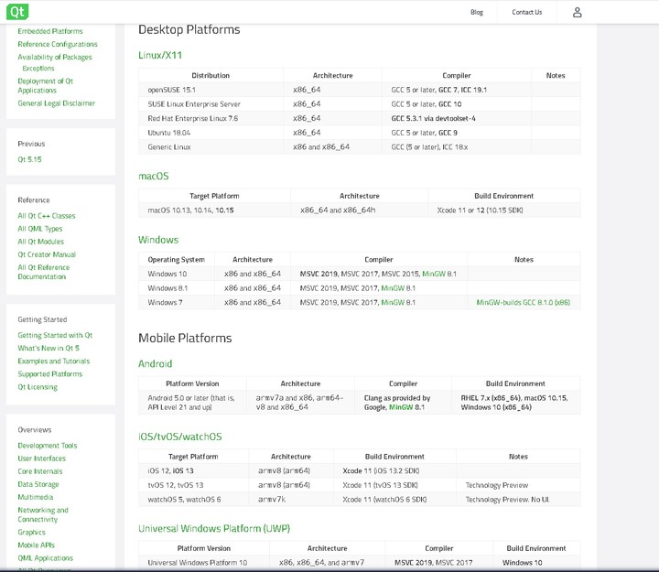Open General Legal Disclaimer link
This screenshot has width=659, height=572.
[x=57, y=103]
